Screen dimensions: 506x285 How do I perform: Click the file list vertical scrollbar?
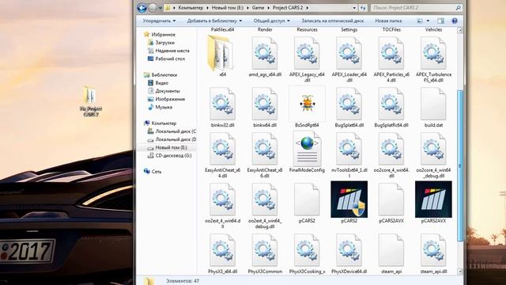460,165
